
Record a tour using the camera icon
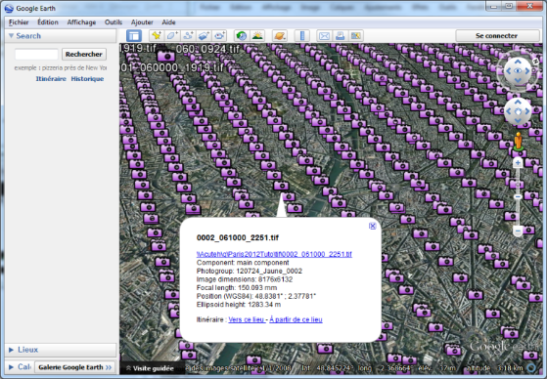tap(219, 36)
